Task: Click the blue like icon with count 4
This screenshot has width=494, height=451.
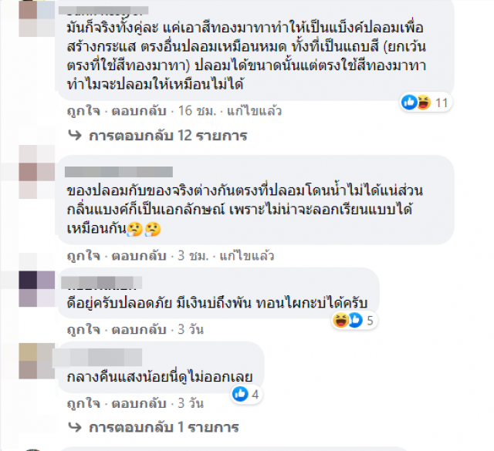Action: (240, 394)
